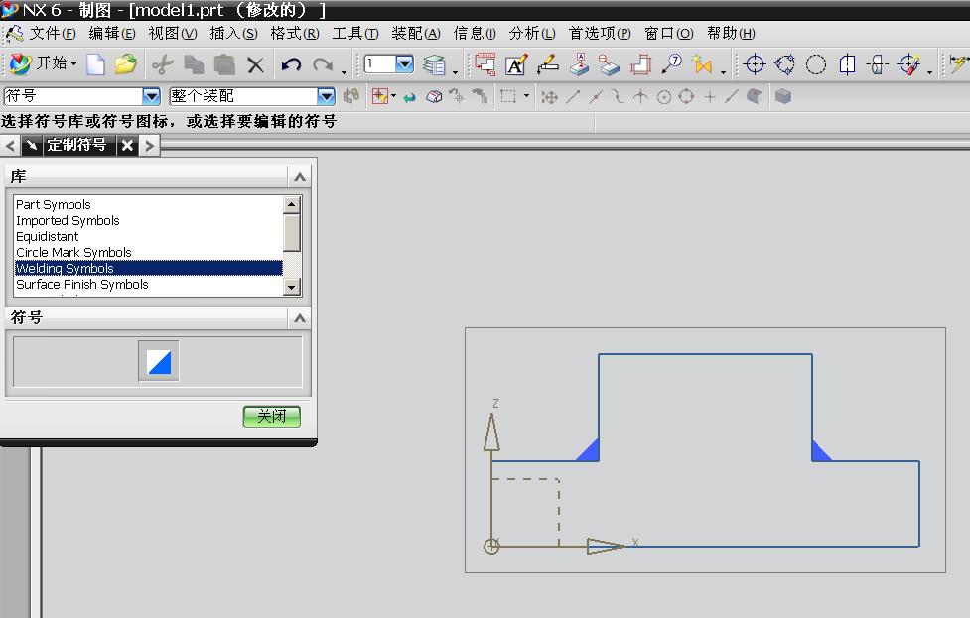Image resolution: width=970 pixels, height=618 pixels.
Task: Open the 帮助(H) menu
Action: pyautogui.click(x=731, y=34)
